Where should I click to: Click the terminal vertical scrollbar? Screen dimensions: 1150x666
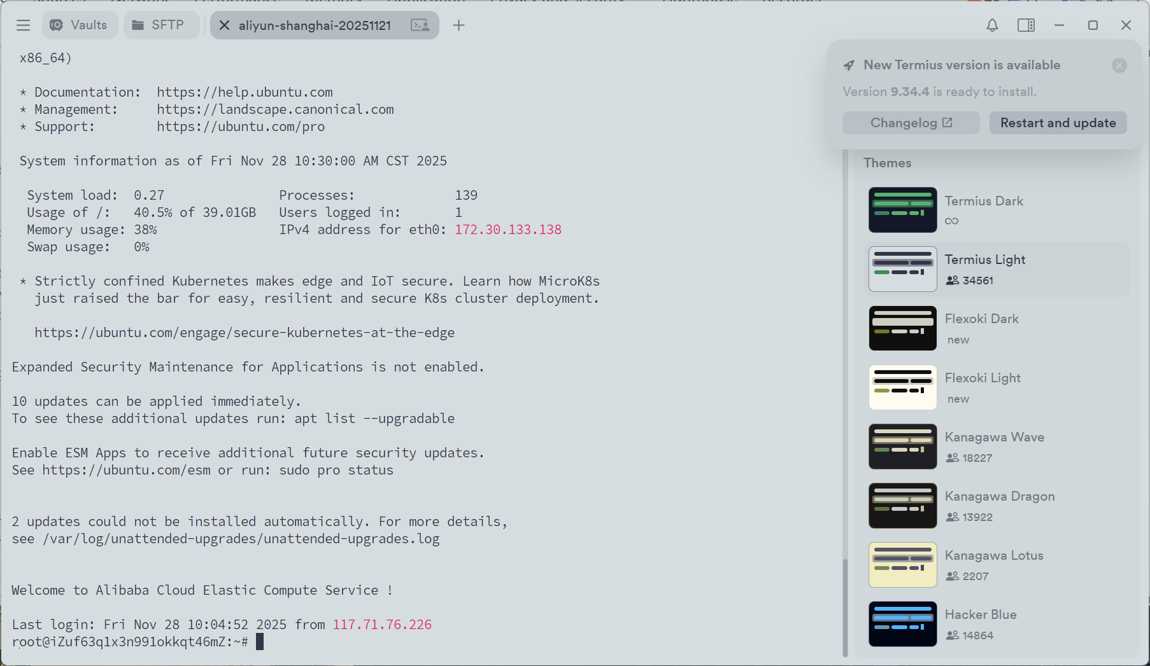(845, 607)
